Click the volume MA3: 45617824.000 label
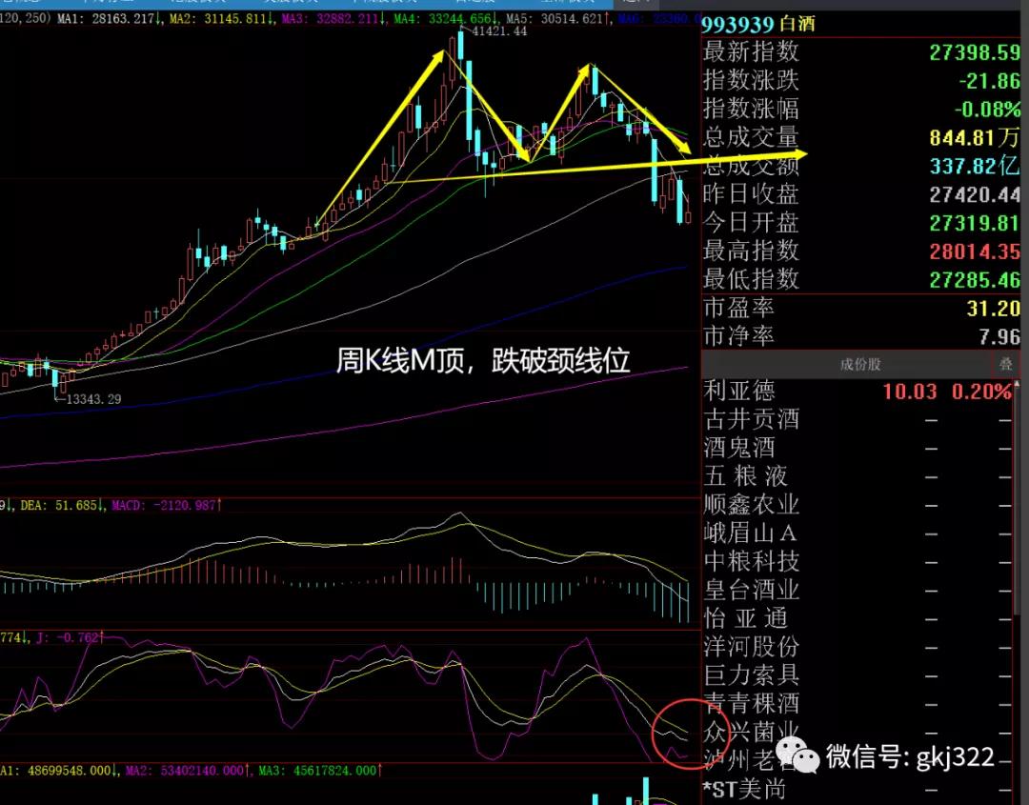This screenshot has width=1029, height=805. click(x=319, y=771)
